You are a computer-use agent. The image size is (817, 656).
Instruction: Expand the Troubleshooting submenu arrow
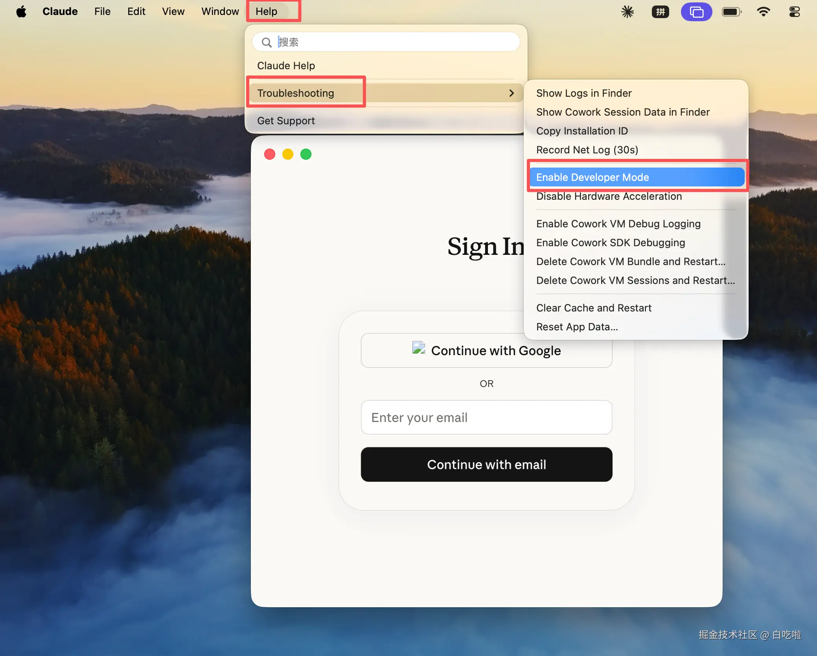pyautogui.click(x=512, y=93)
